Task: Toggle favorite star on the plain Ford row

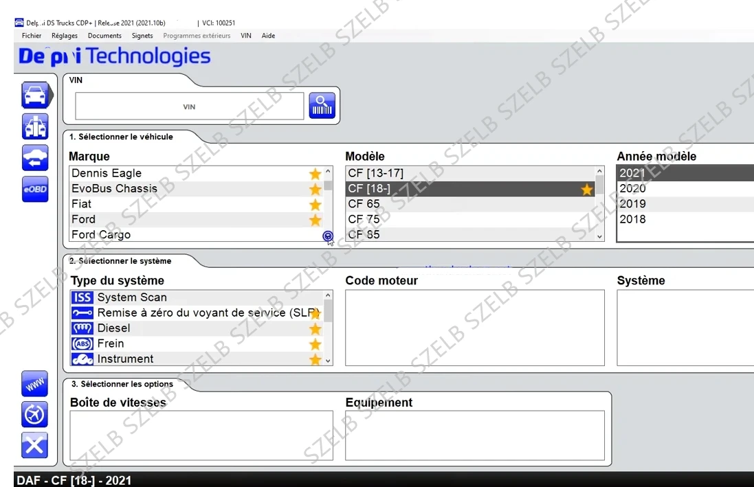Action: 315,220
